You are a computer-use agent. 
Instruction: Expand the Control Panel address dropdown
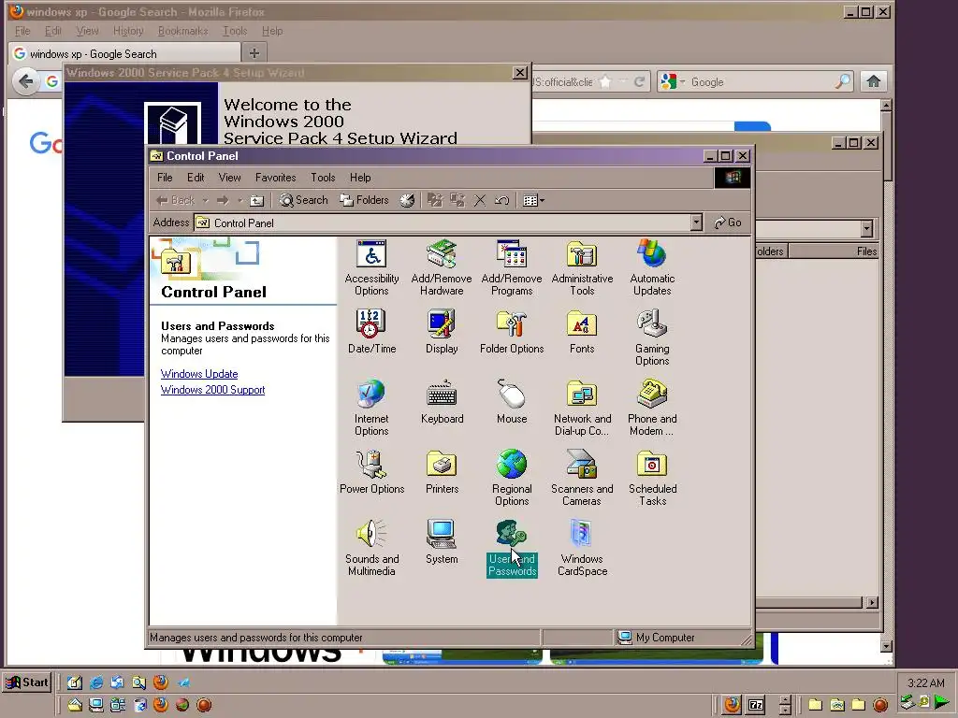coord(696,223)
